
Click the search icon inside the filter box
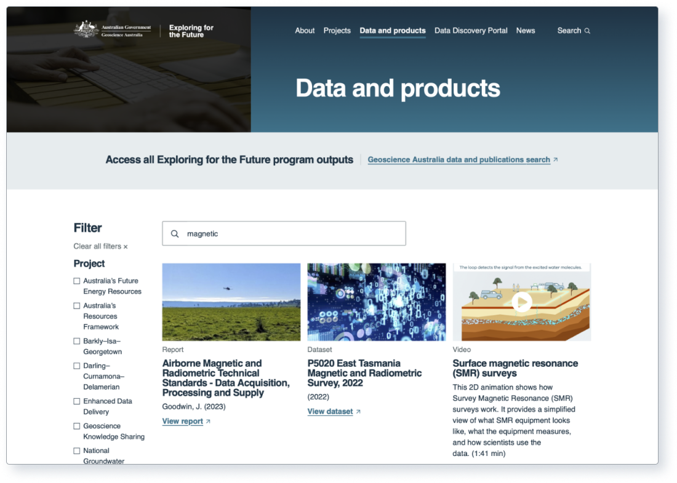pos(175,234)
